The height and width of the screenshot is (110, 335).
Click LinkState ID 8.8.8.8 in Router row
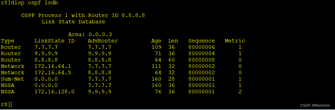coord(46,60)
